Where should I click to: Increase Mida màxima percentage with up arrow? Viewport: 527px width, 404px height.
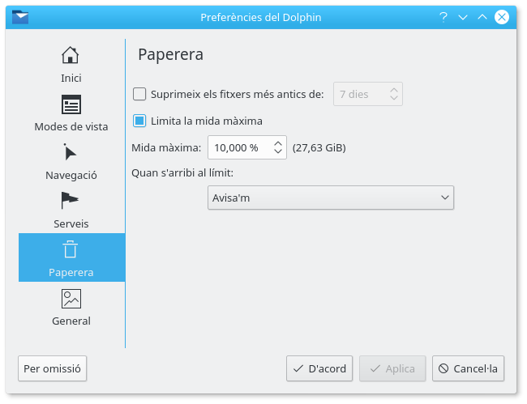[x=278, y=143]
